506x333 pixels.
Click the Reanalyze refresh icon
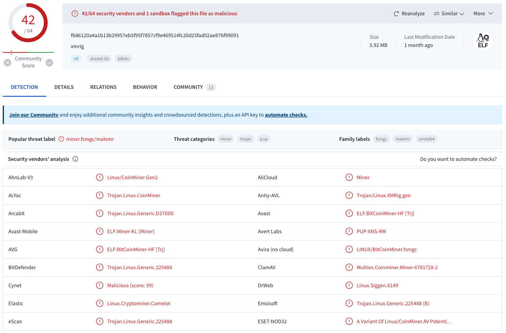point(396,14)
